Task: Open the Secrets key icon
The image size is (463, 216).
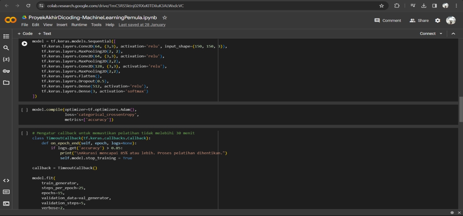Action: 6,71
